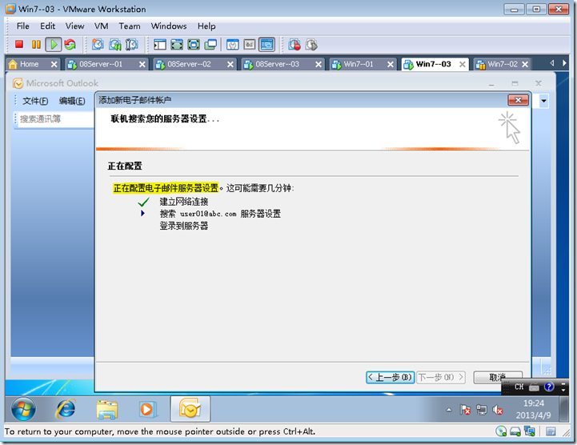Suspend the VM with the pause icon
Viewport: 577px width, 445px height.
(36, 45)
